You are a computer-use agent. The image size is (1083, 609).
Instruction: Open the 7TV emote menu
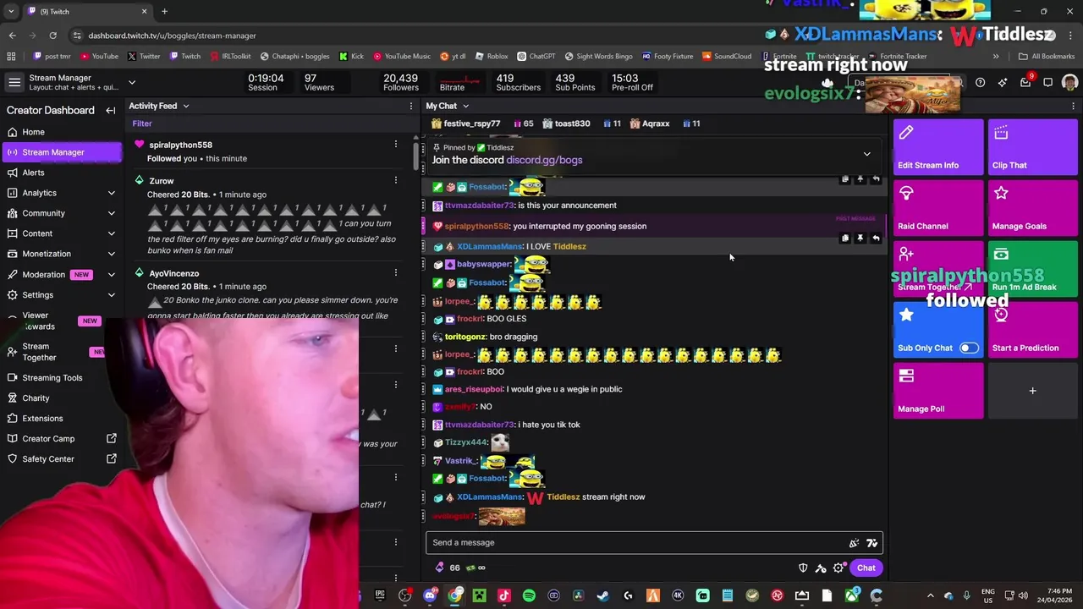tap(872, 543)
